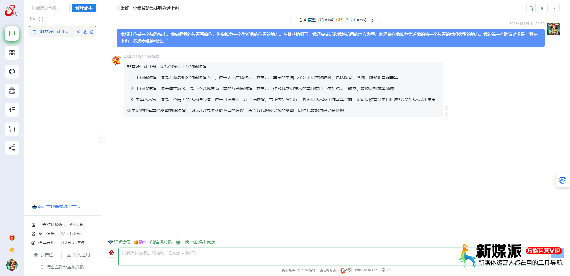Click the share icon in left sidebar

[12, 148]
